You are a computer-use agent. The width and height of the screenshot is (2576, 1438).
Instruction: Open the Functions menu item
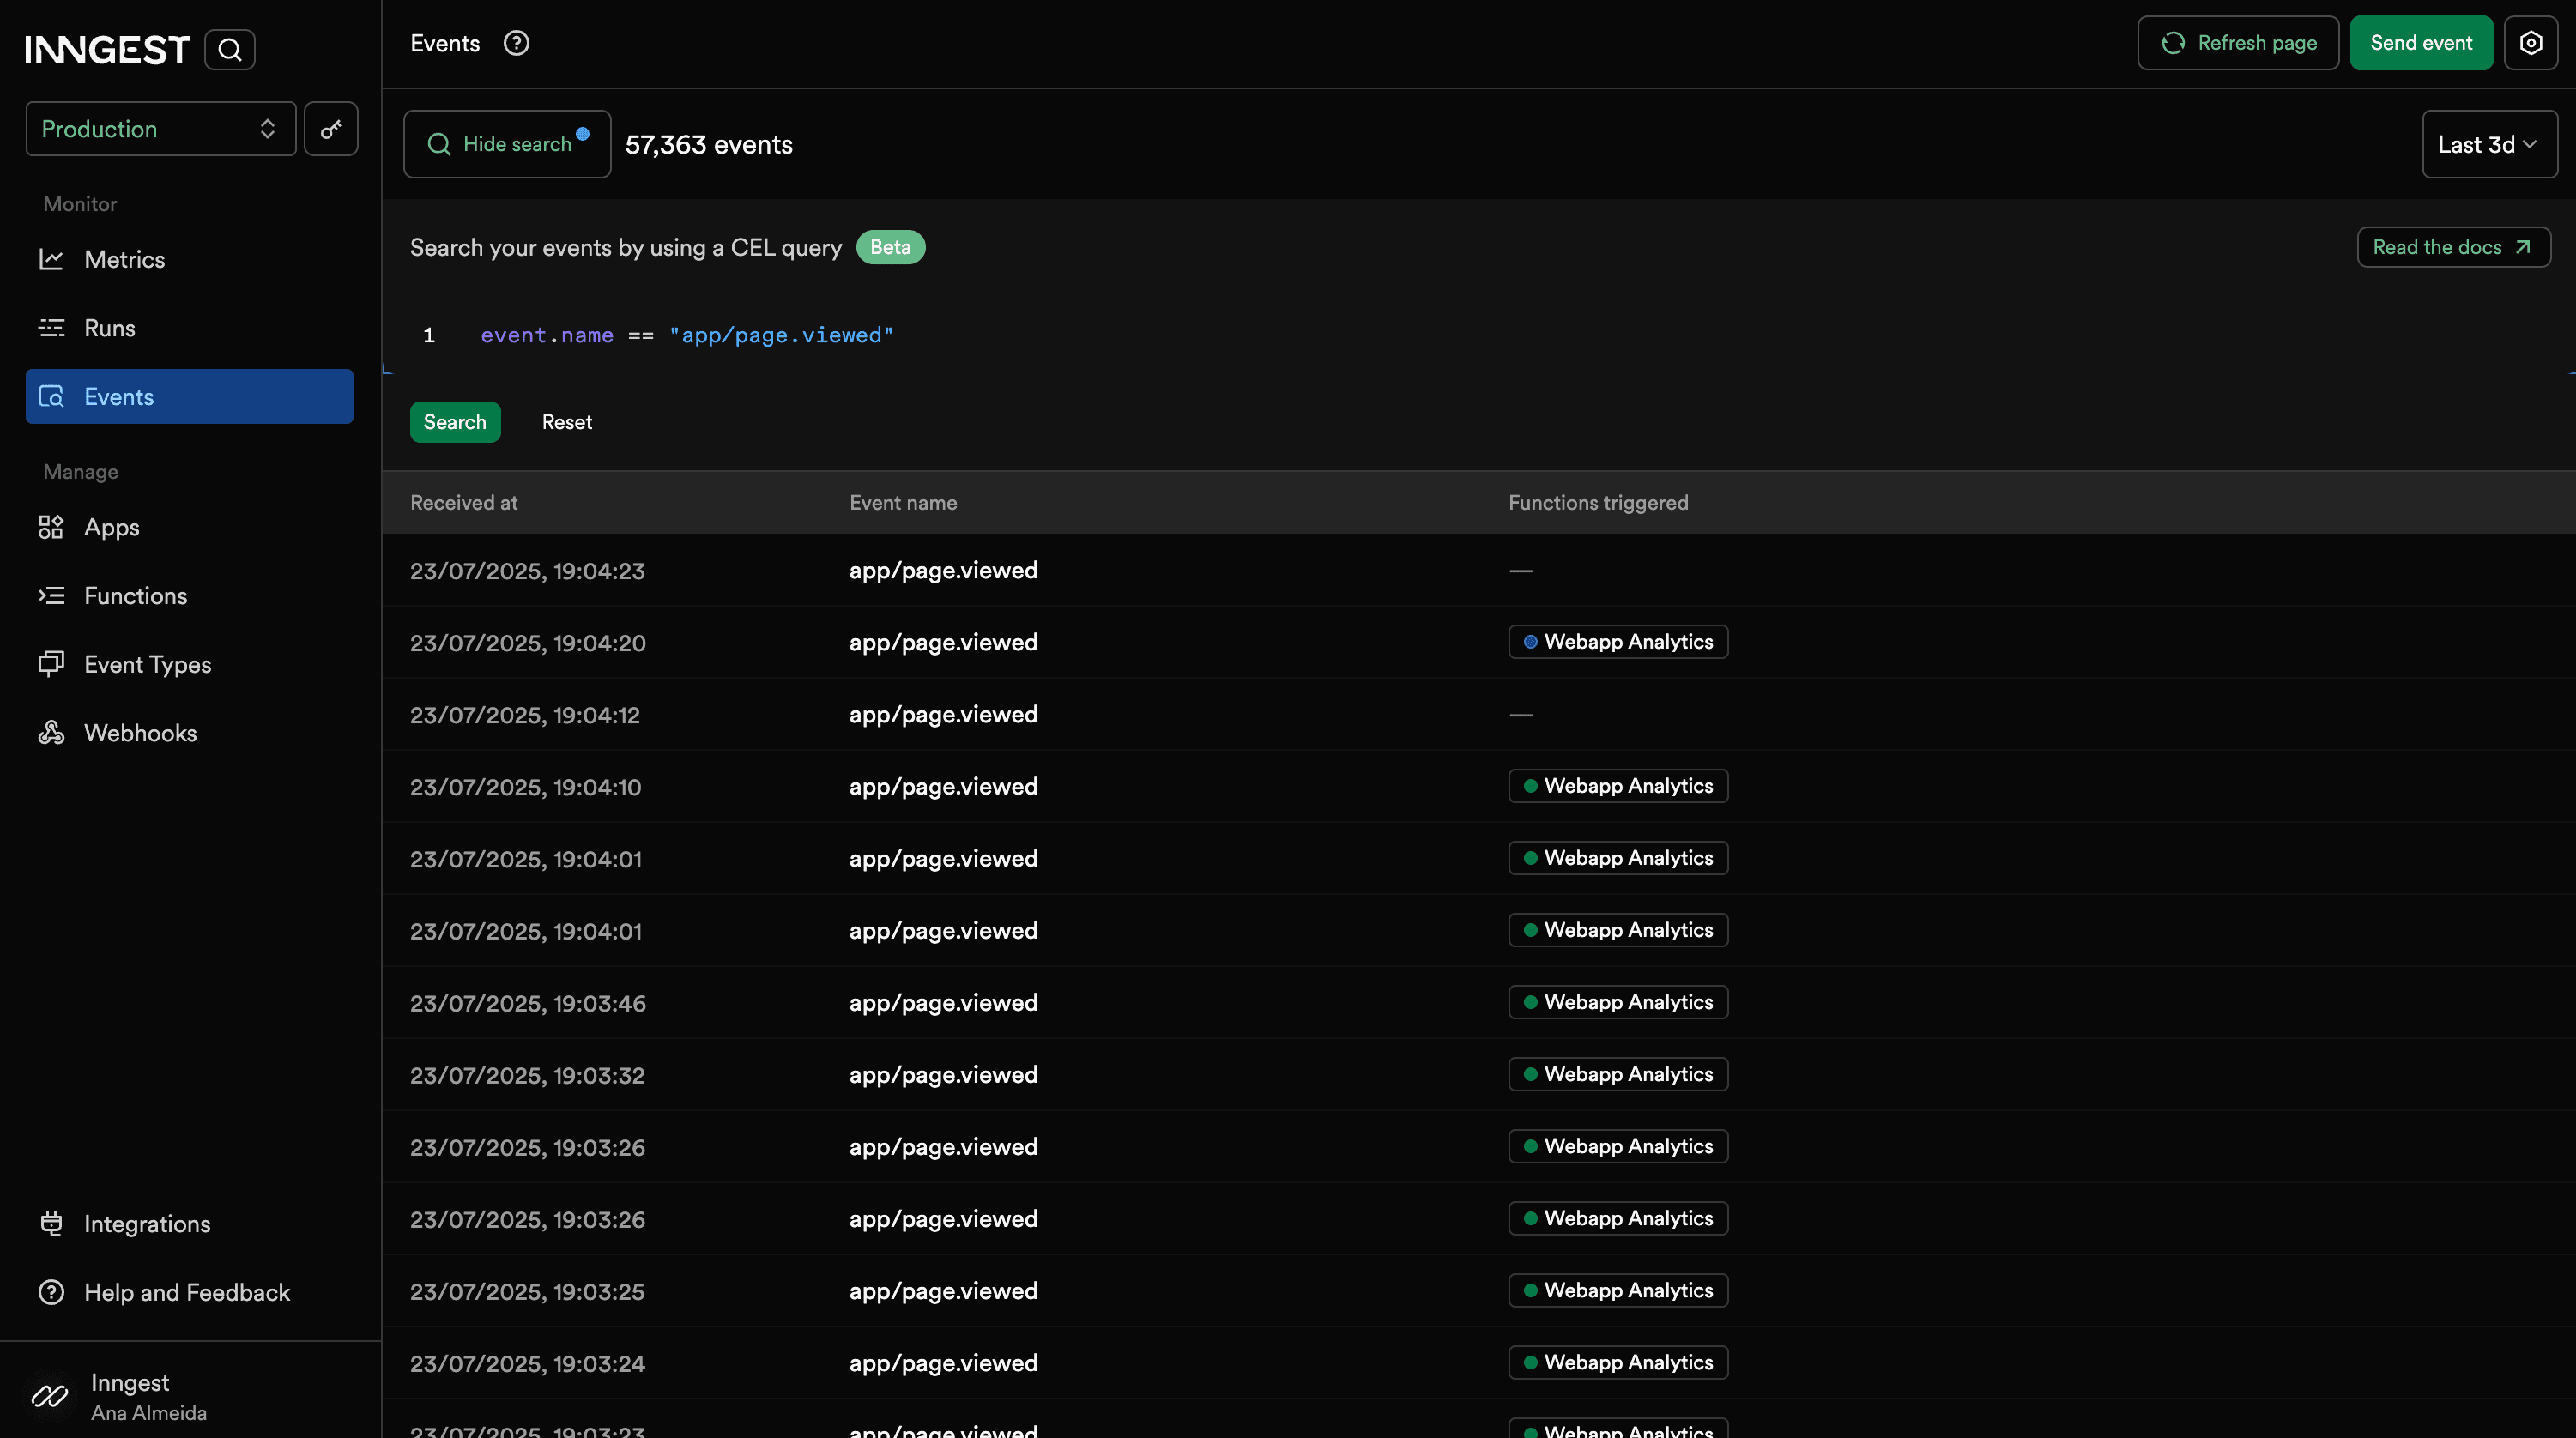tap(135, 596)
